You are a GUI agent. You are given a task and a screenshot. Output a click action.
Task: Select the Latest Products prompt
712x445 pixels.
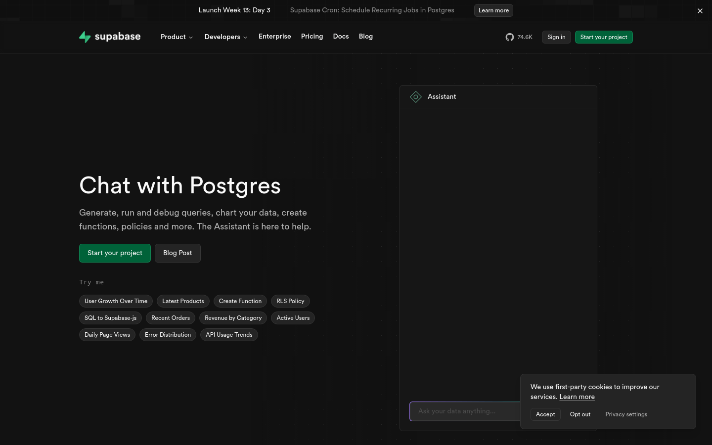point(183,301)
